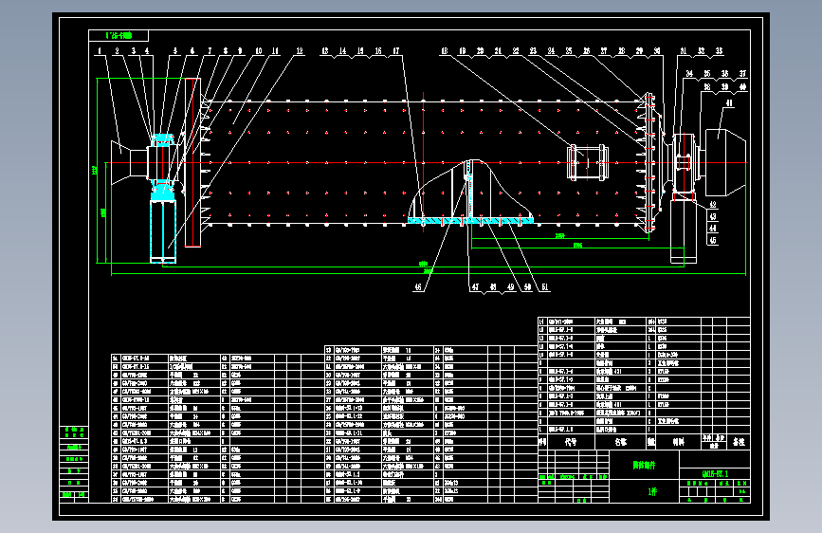This screenshot has width=822, height=533.
Task: Click part callout number 1 at top left
Action: (100, 51)
